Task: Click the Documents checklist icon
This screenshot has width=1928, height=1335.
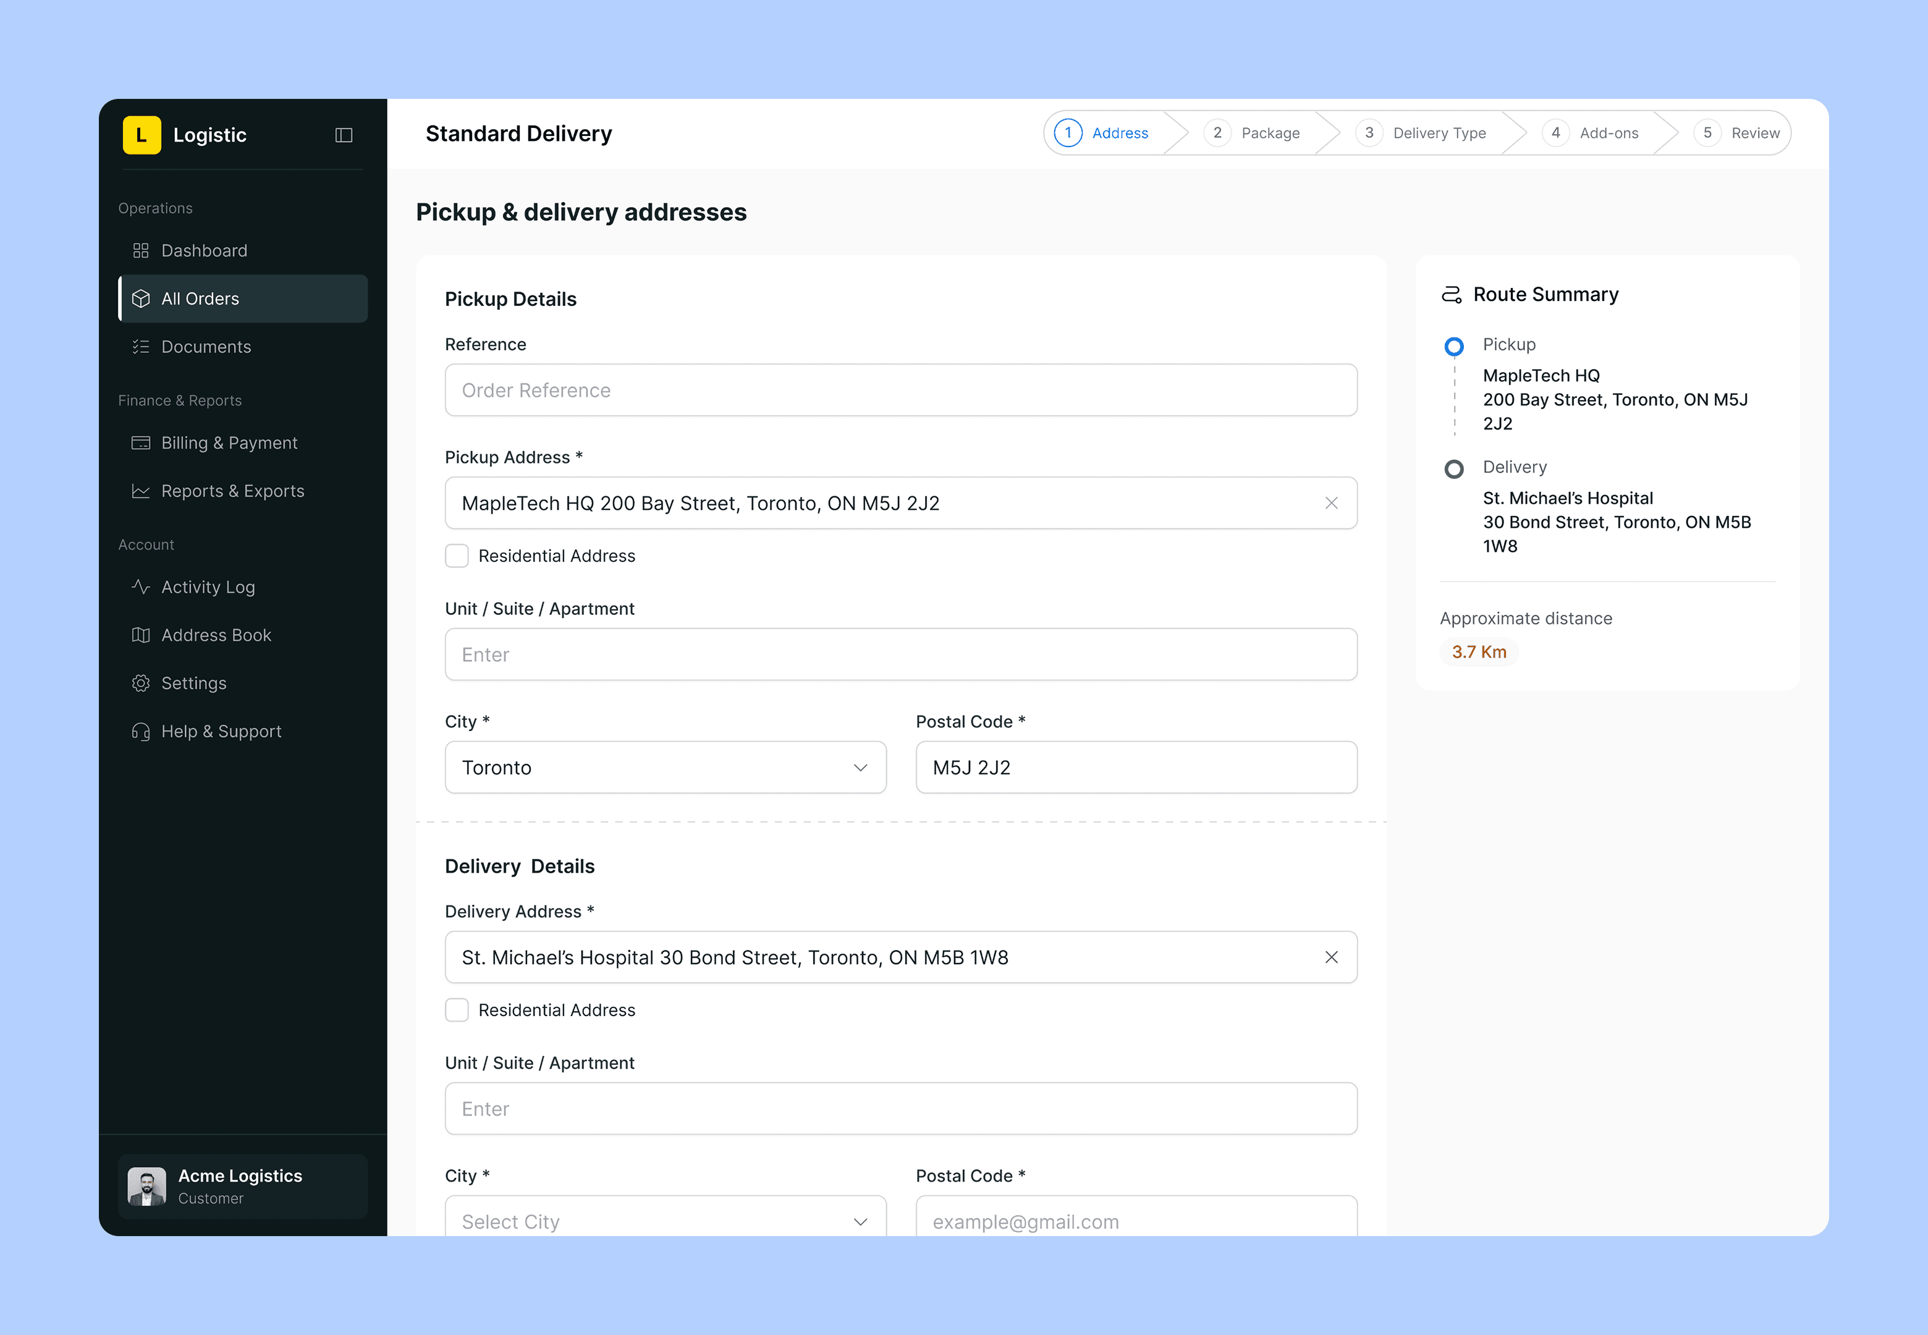Action: (x=140, y=347)
